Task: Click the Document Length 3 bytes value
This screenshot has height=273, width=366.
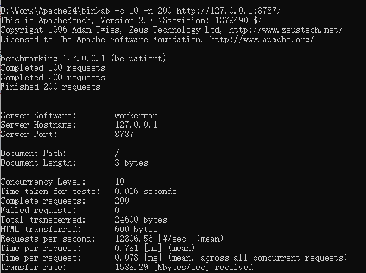Action: tap(132, 163)
